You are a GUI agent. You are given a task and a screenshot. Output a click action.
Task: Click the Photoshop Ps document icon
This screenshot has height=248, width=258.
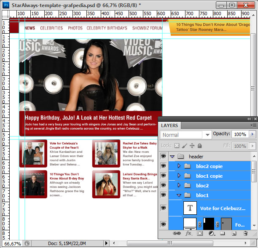[x=6, y=5]
